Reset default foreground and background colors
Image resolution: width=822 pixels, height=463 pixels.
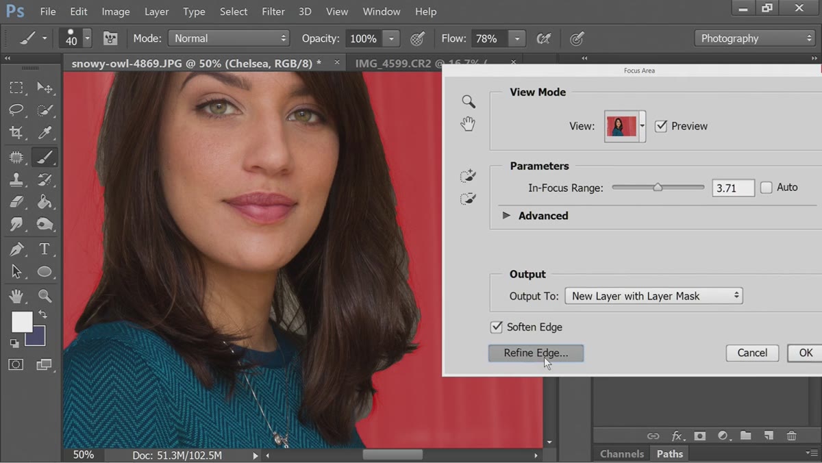point(14,343)
